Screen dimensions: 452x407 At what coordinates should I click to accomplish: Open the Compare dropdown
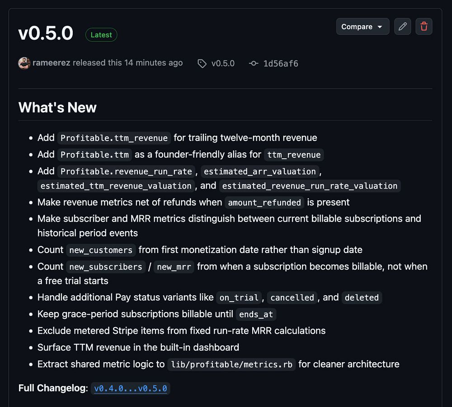[362, 27]
